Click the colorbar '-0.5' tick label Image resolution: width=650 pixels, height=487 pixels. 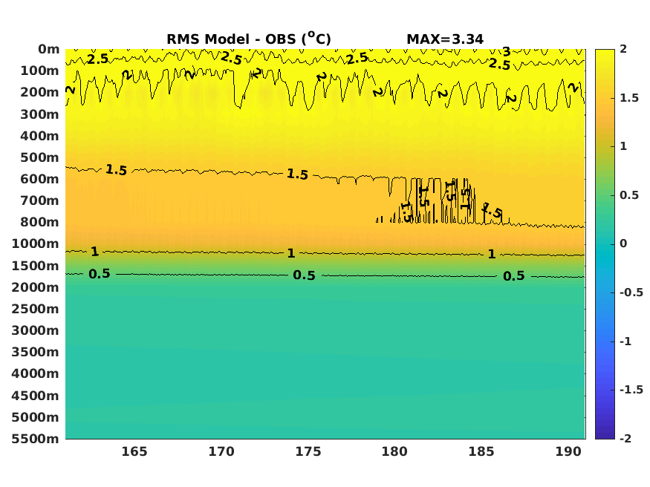tap(631, 292)
